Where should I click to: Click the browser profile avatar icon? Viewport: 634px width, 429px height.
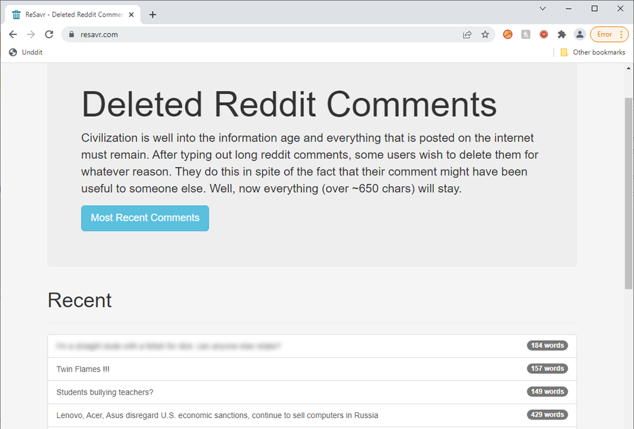click(580, 35)
